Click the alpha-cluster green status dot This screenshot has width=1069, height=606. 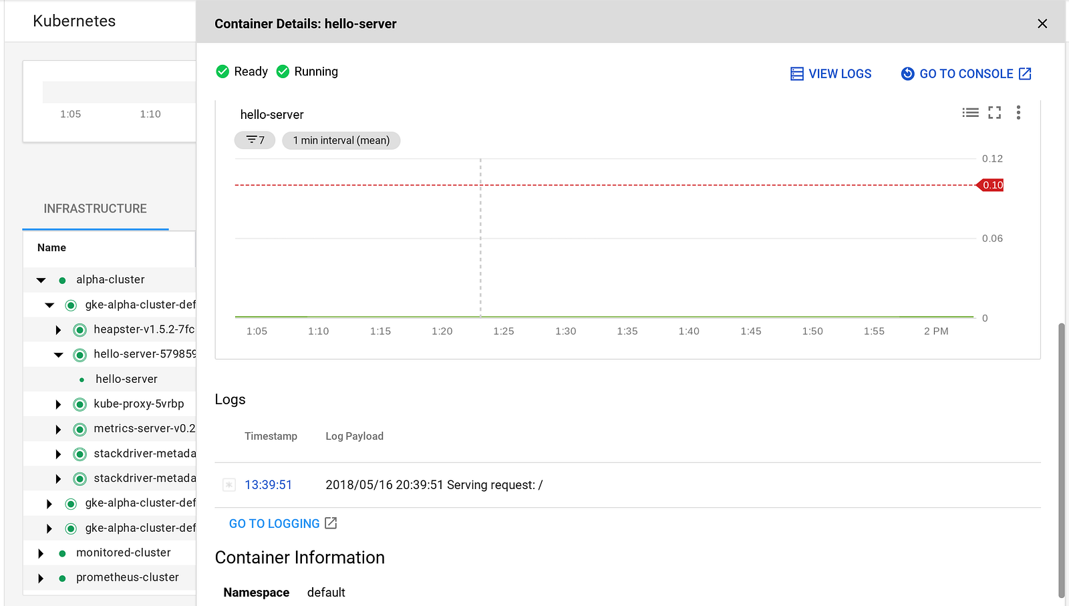[62, 281]
